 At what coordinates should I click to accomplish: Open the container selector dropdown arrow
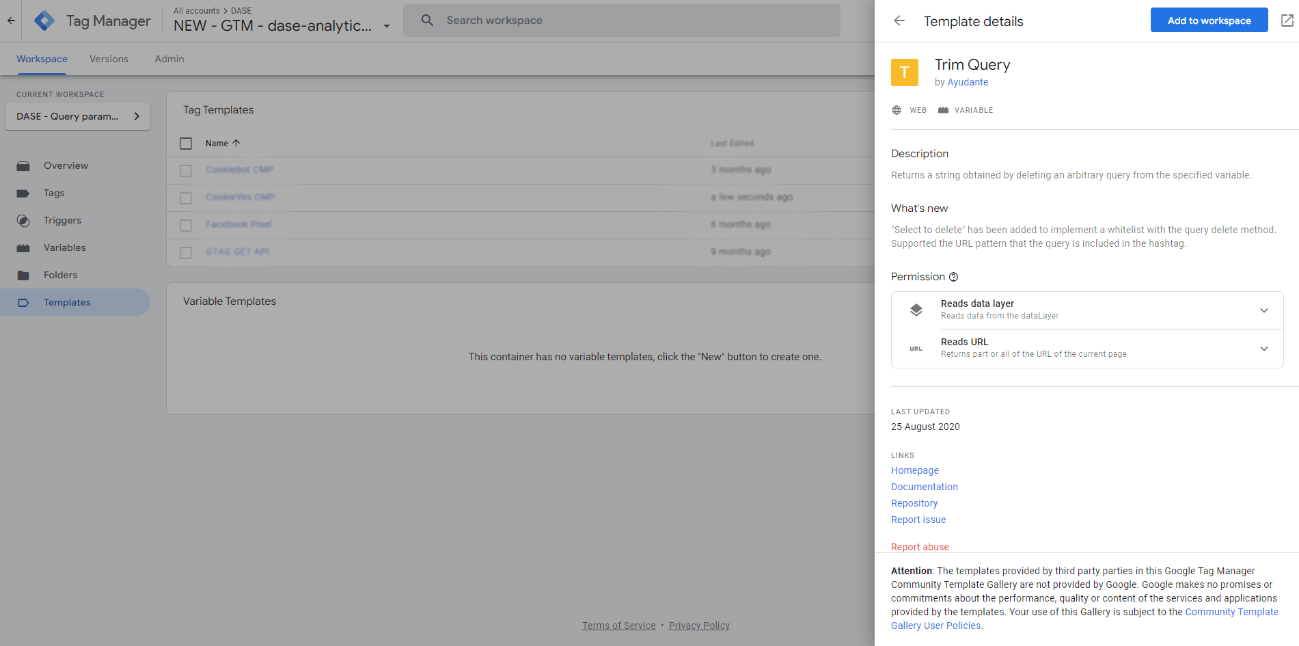(x=387, y=26)
